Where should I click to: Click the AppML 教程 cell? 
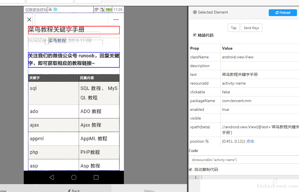[99, 139]
